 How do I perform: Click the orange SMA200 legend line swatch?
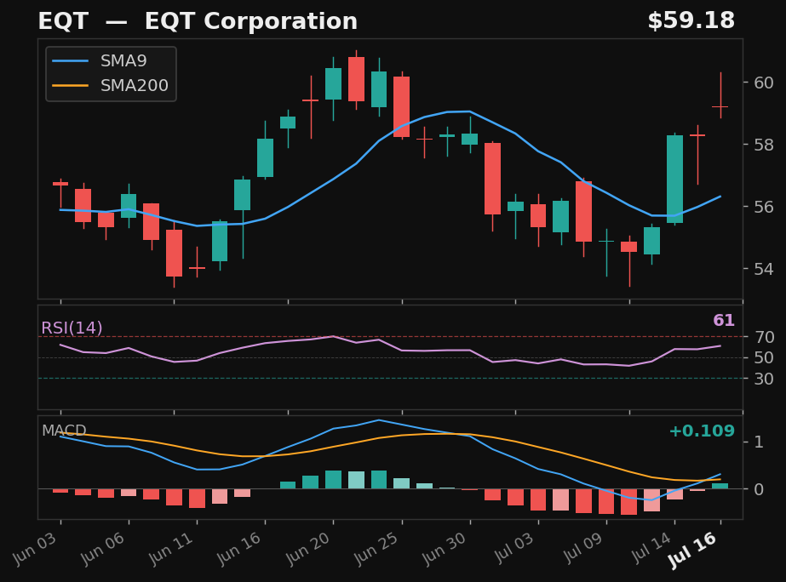click(70, 86)
